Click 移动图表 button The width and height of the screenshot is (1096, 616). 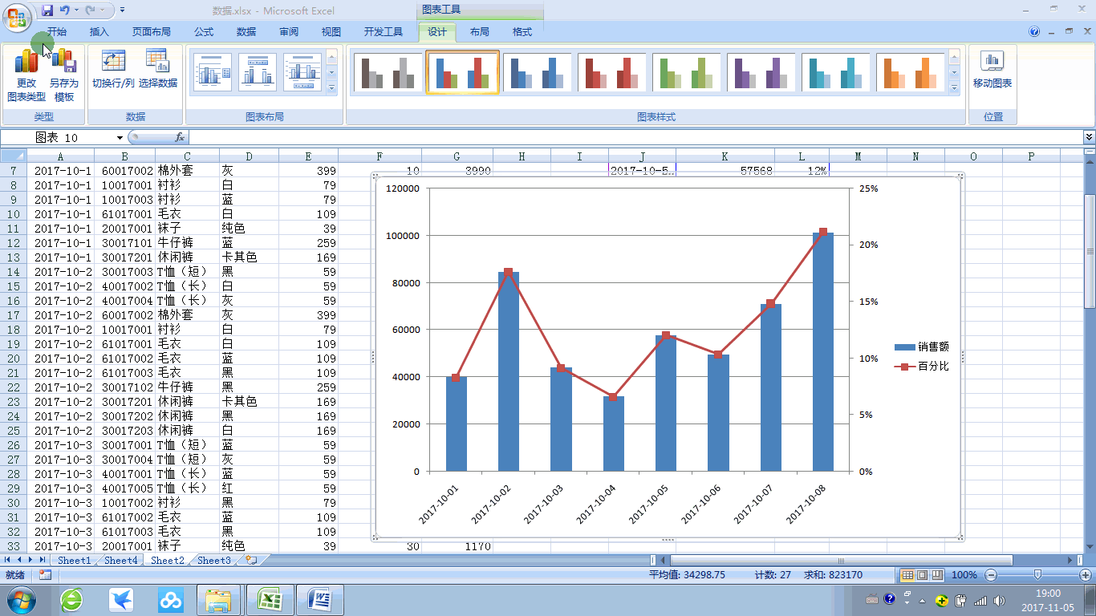[992, 69]
